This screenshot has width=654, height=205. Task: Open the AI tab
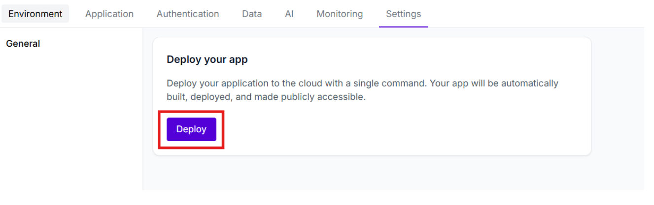[x=289, y=14]
